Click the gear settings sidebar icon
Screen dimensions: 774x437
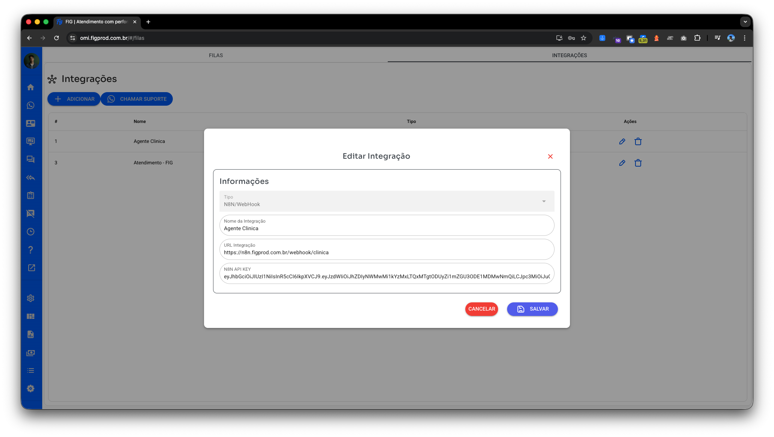tap(31, 298)
